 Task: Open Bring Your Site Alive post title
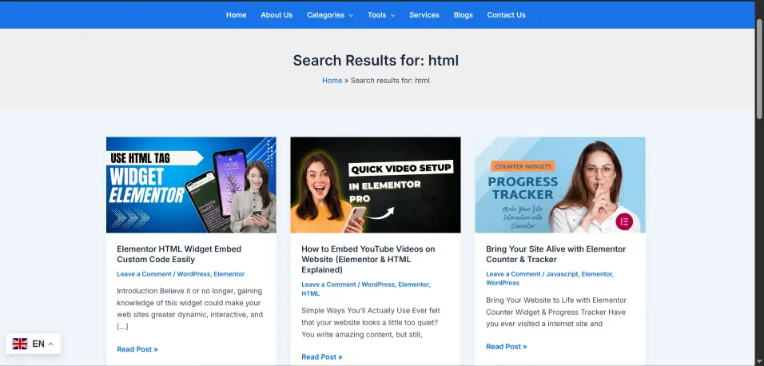pos(555,254)
